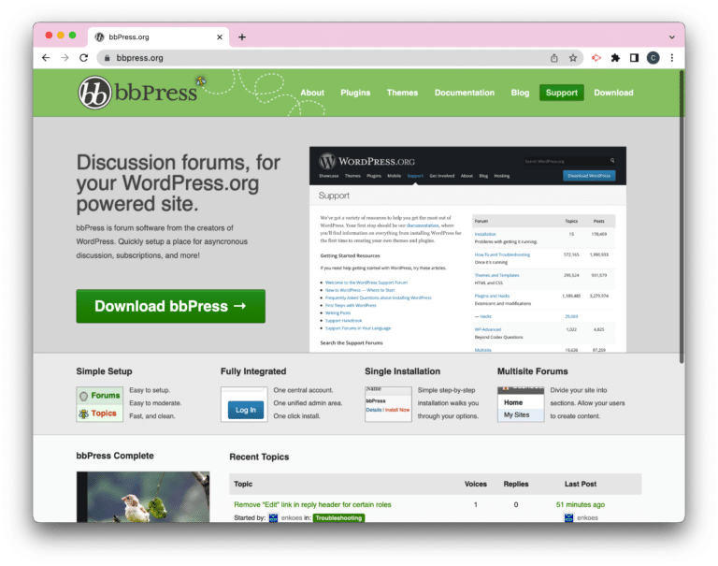Screen dimensions: 718x566
Task: Click the Single Installation plugin thumbnail
Action: point(388,404)
